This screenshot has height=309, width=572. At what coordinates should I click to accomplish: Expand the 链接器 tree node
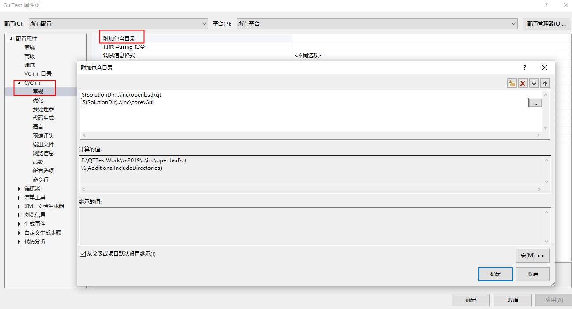coord(19,189)
